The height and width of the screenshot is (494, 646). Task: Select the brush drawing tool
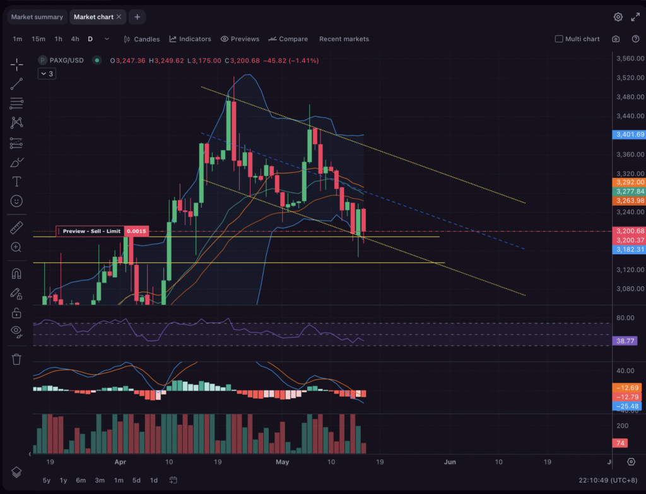(x=16, y=162)
